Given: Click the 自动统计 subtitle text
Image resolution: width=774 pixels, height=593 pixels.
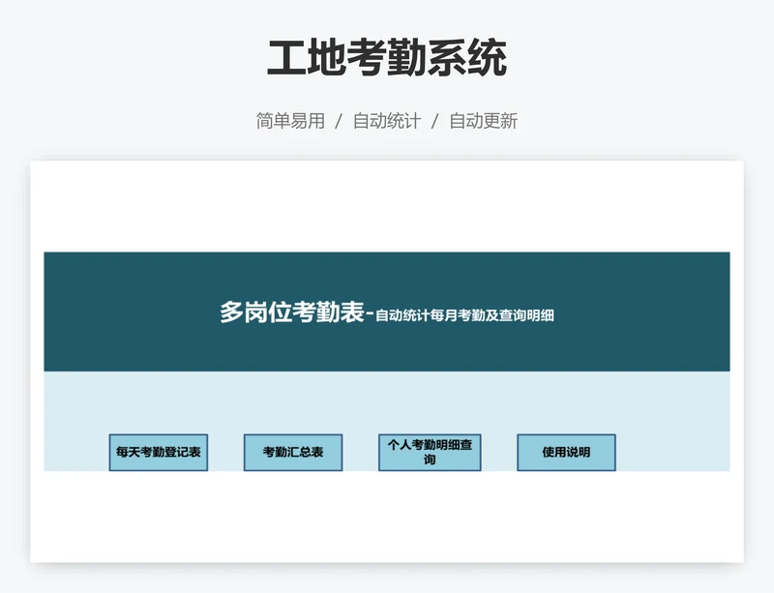Looking at the screenshot, I should tap(387, 121).
